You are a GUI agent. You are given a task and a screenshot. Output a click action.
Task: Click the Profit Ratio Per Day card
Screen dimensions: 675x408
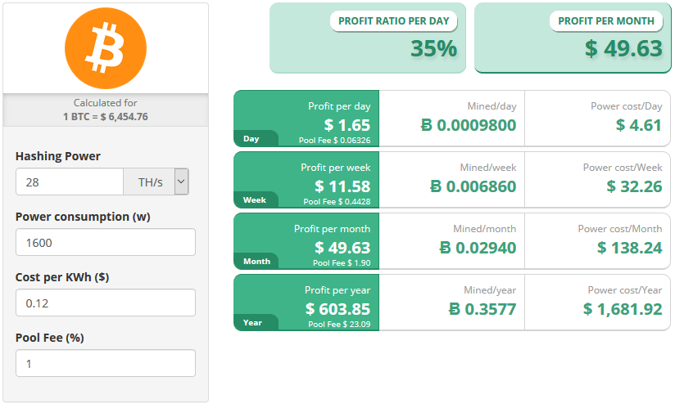coord(368,38)
